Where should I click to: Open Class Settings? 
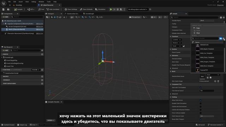(x=71, y=10)
